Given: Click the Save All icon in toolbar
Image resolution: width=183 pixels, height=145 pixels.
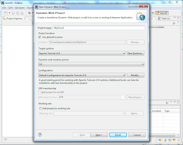Looking at the screenshot, I should (x=18, y=13).
